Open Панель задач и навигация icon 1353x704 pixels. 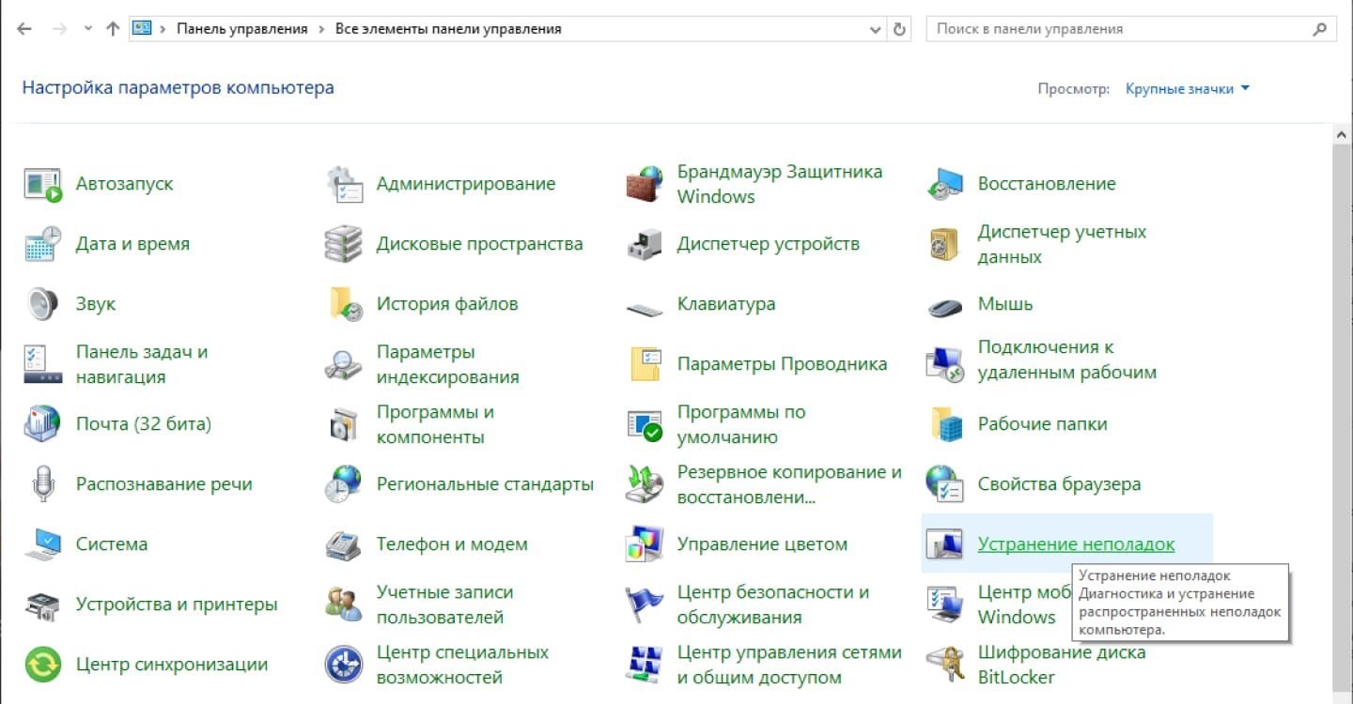click(42, 364)
